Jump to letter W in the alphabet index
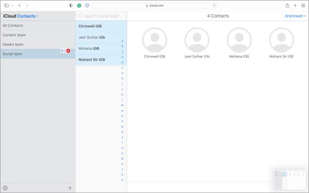 [x=122, y=159]
